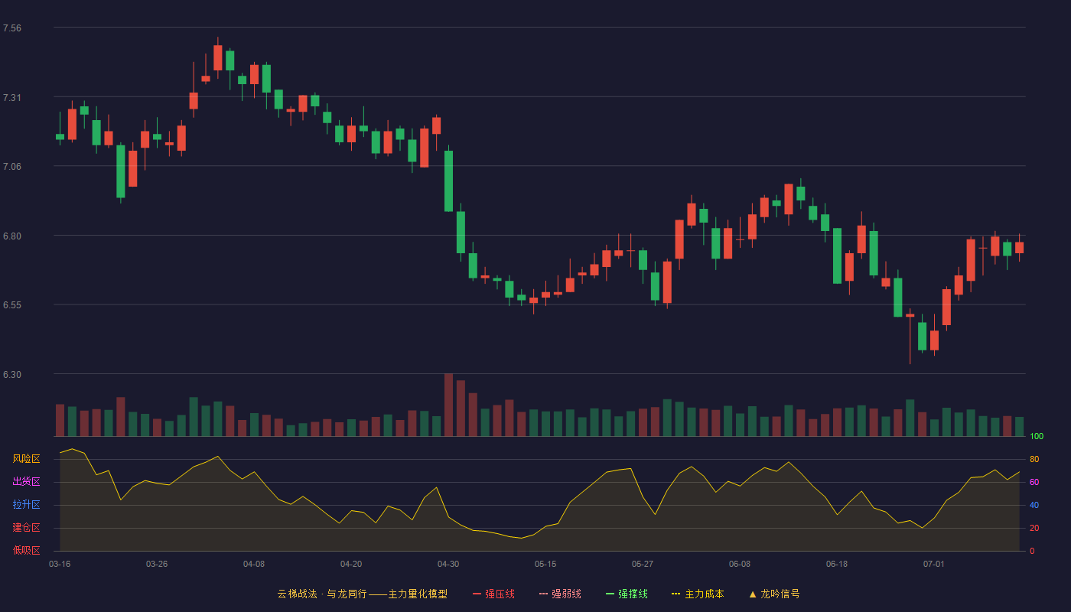Click the 04-30 date axis label
The width and height of the screenshot is (1071, 612).
448,564
